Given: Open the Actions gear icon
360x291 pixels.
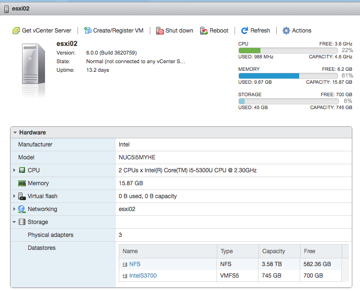Looking at the screenshot, I should click(286, 31).
